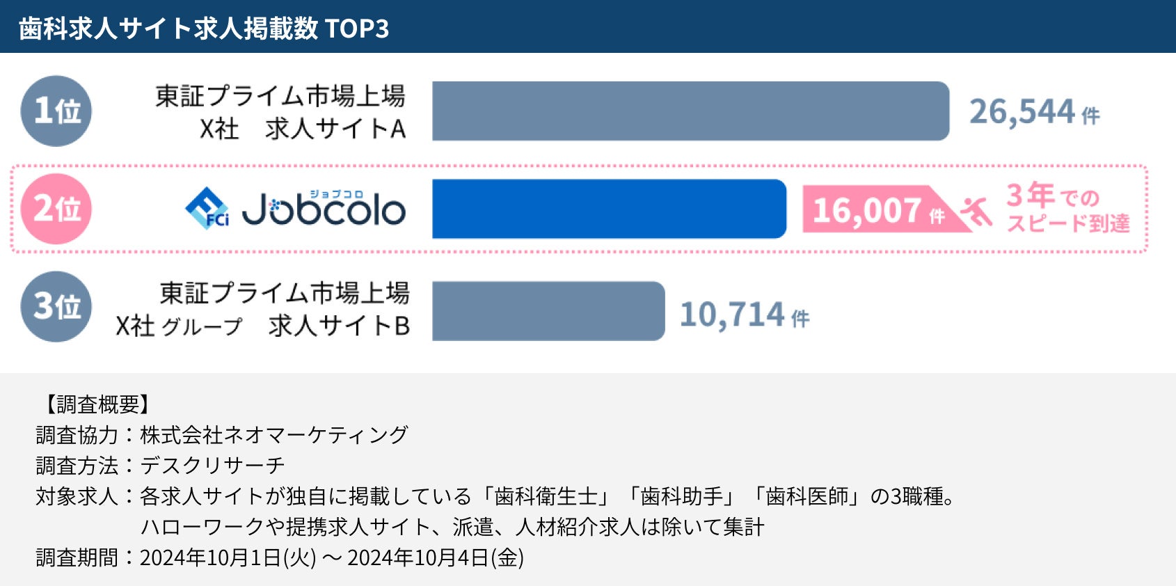This screenshot has width=1176, height=586.
Task: Click the 3位 rank badge
Action: coord(56,306)
